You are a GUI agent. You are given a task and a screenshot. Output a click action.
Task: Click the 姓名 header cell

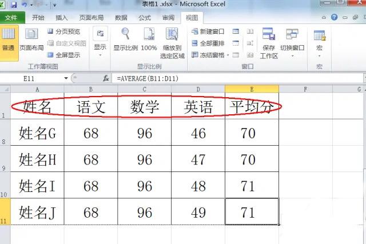[x=37, y=106]
